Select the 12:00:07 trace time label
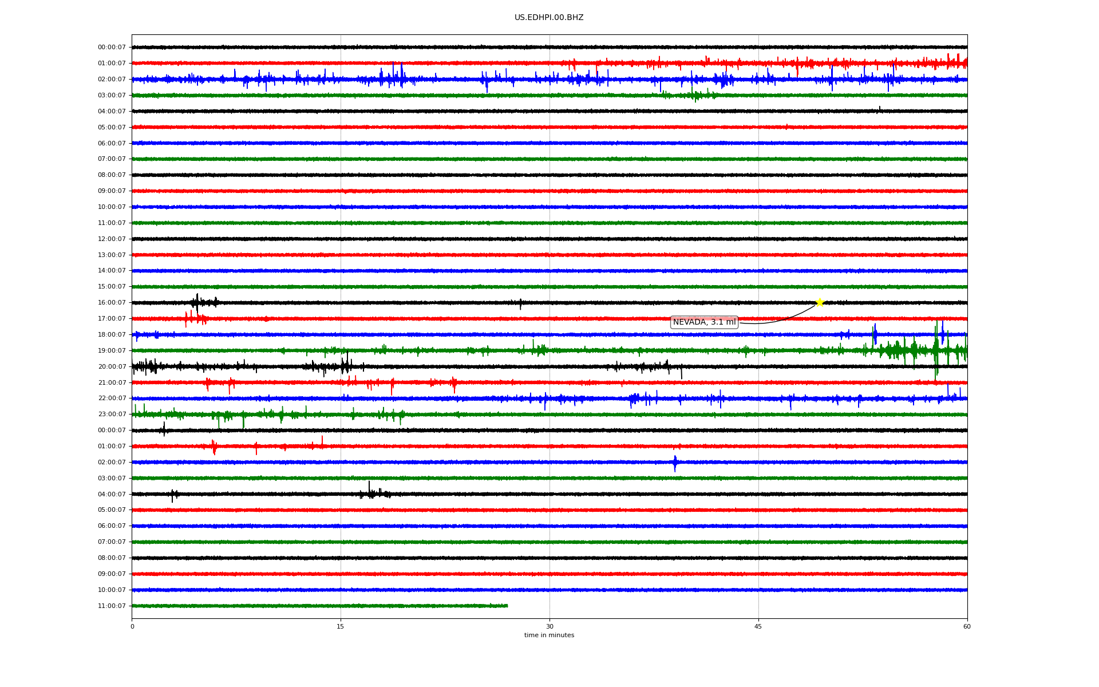 click(112, 239)
